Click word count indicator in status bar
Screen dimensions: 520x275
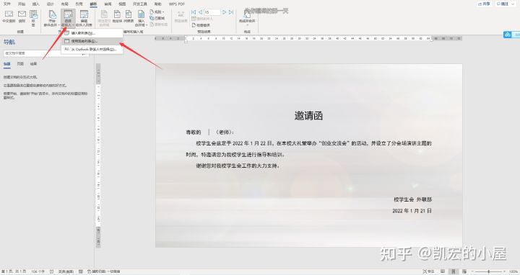38,271
